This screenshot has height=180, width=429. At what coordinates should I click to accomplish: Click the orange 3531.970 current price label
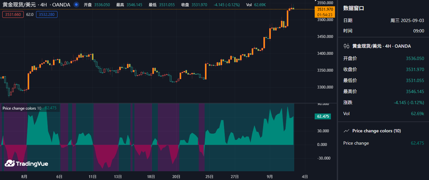[x=324, y=9]
